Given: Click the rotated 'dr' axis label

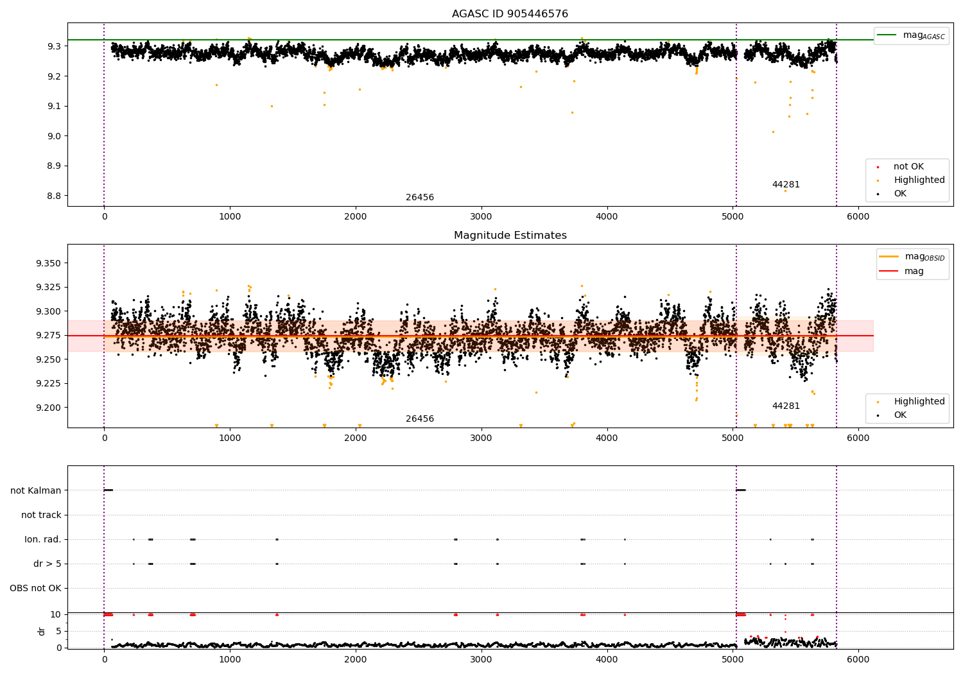Looking at the screenshot, I should (x=42, y=631).
